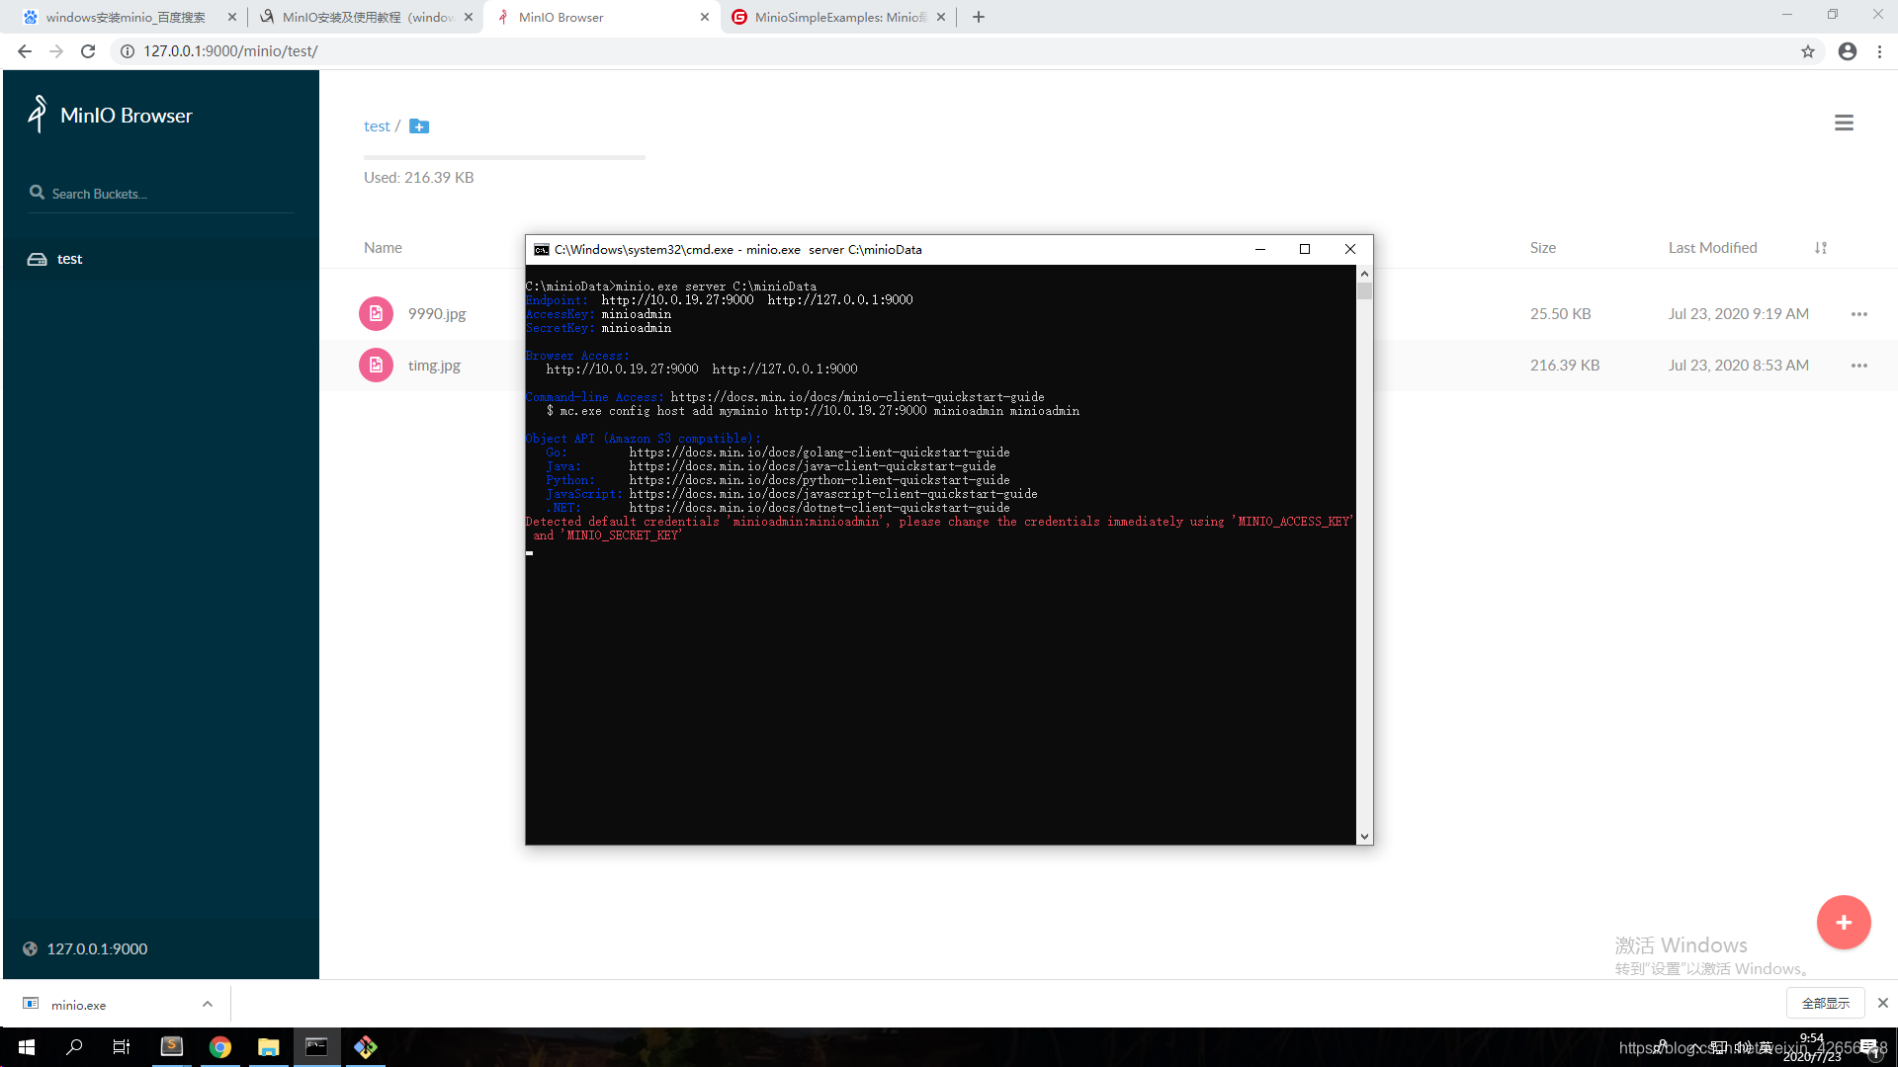Click the Chrome icon in taskbar
The height and width of the screenshot is (1067, 1898).
pos(219,1047)
